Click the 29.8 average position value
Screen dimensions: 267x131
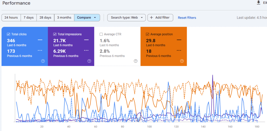151,41
